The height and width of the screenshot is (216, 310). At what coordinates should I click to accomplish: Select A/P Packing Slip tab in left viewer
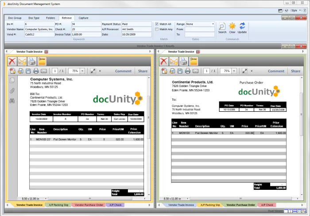(x=58, y=205)
